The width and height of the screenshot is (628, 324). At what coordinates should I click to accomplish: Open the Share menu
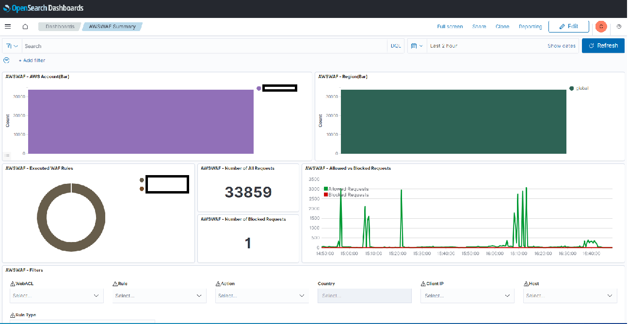pos(479,27)
